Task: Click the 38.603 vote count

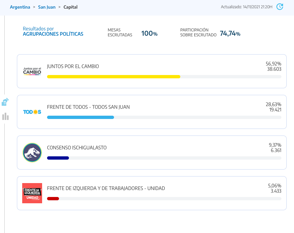Action: click(274, 69)
